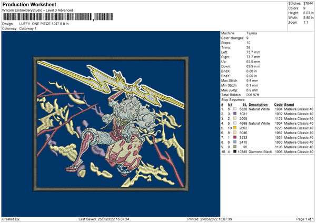The image size is (316, 223).
Task: Click the 'Created By:' footer label
Action: [11, 219]
